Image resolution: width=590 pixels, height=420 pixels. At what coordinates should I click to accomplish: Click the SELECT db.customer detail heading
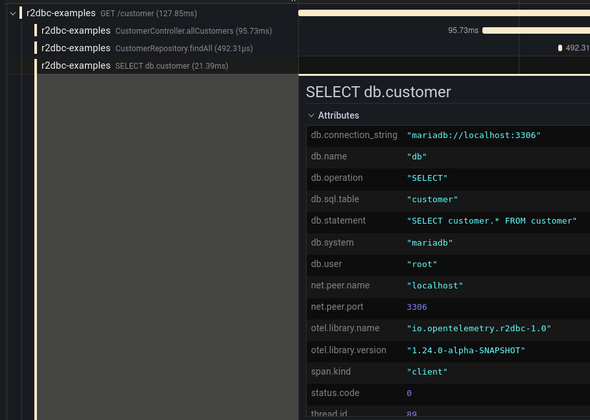379,92
